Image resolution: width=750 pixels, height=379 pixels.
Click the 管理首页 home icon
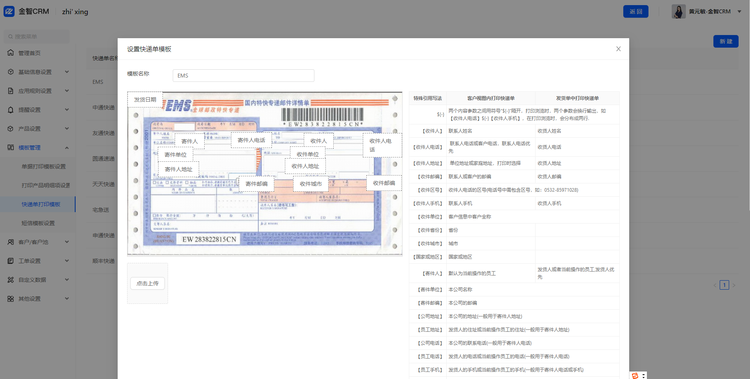pyautogui.click(x=11, y=53)
